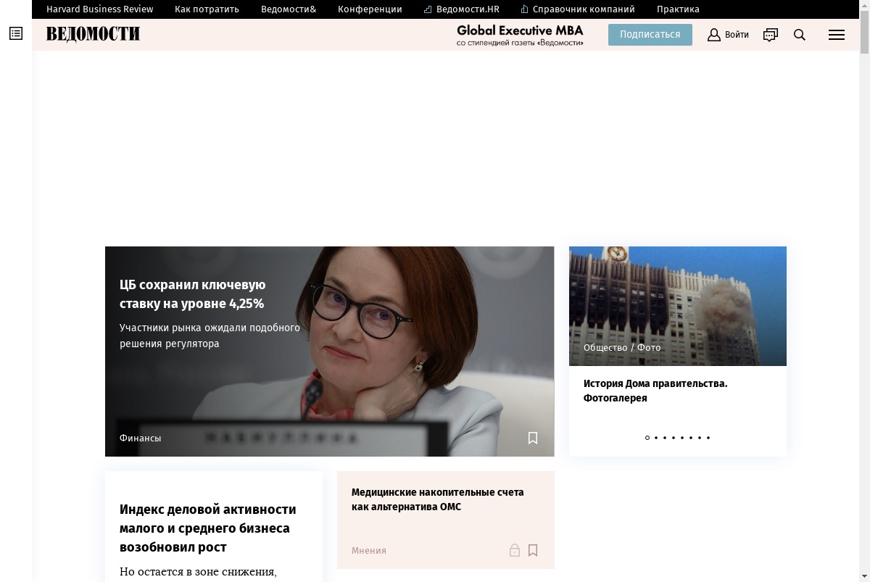Click the lock icon on Мнения card
This screenshot has width=870, height=582.
pos(515,551)
